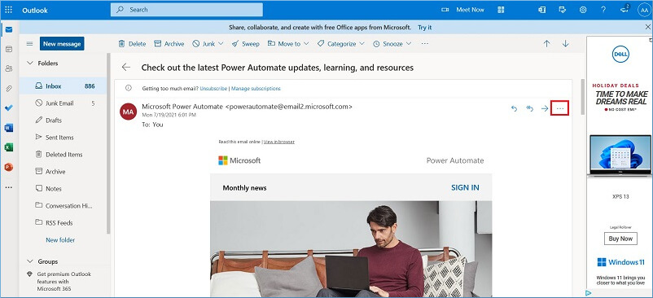Click the Dell laptop ad image

(x=620, y=155)
